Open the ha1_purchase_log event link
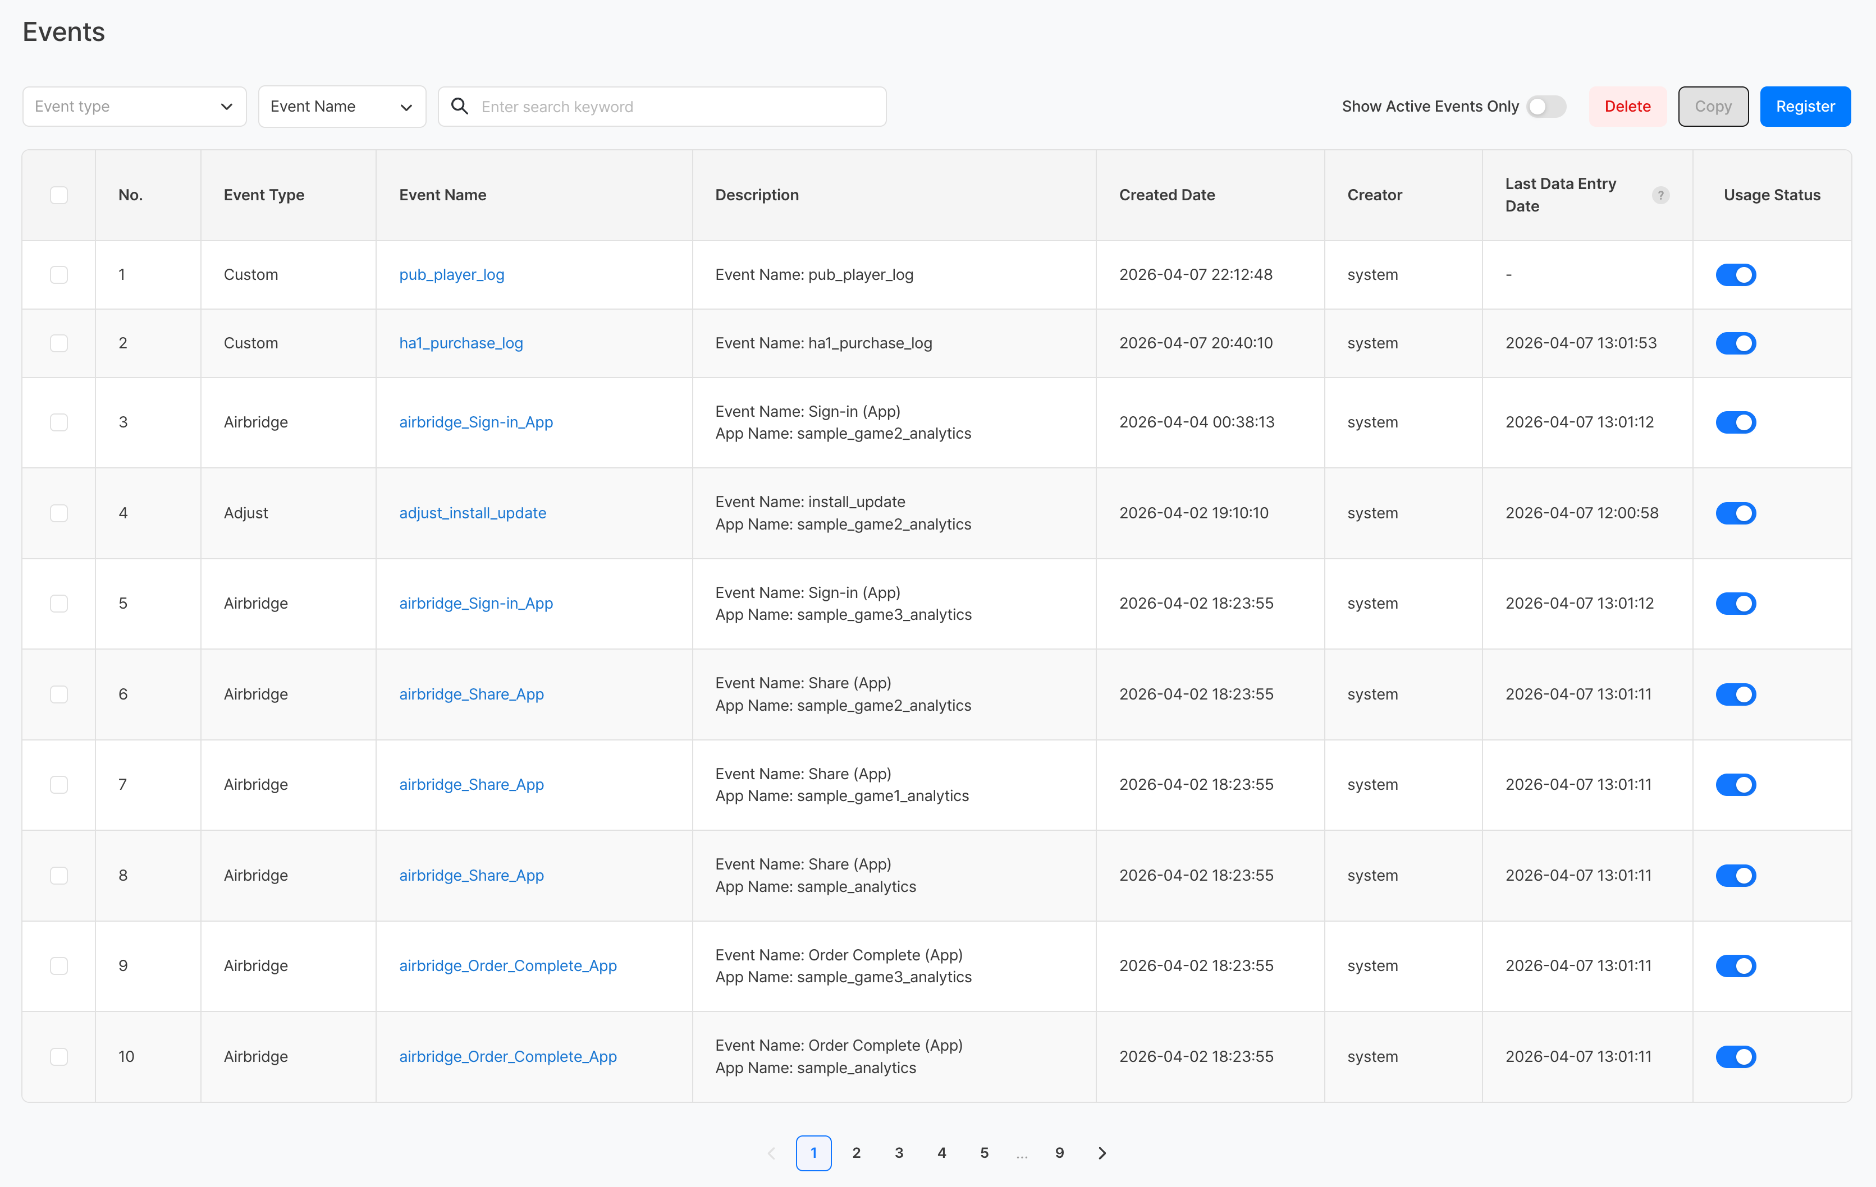Image resolution: width=1876 pixels, height=1187 pixels. [460, 343]
